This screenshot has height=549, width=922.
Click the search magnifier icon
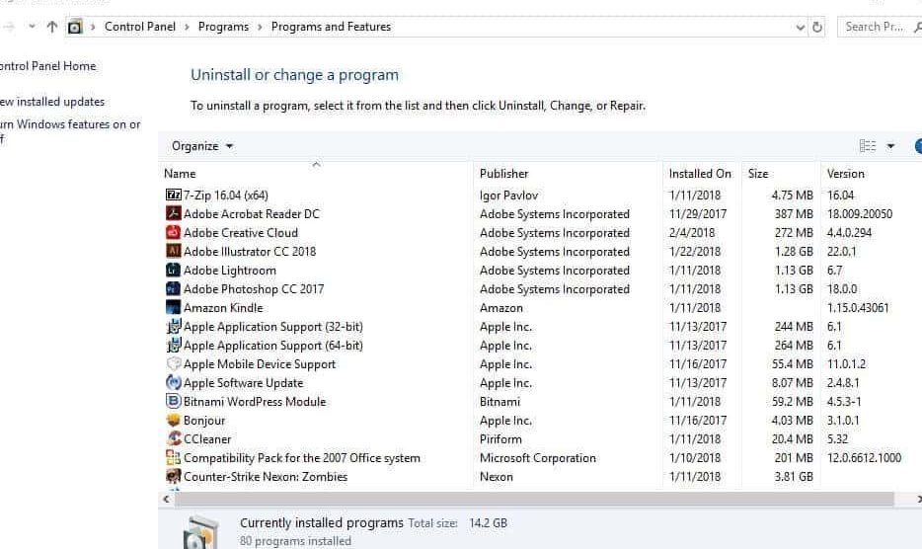click(x=917, y=27)
